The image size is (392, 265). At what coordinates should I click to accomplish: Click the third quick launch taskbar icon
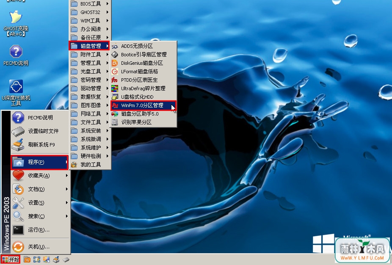47,259
